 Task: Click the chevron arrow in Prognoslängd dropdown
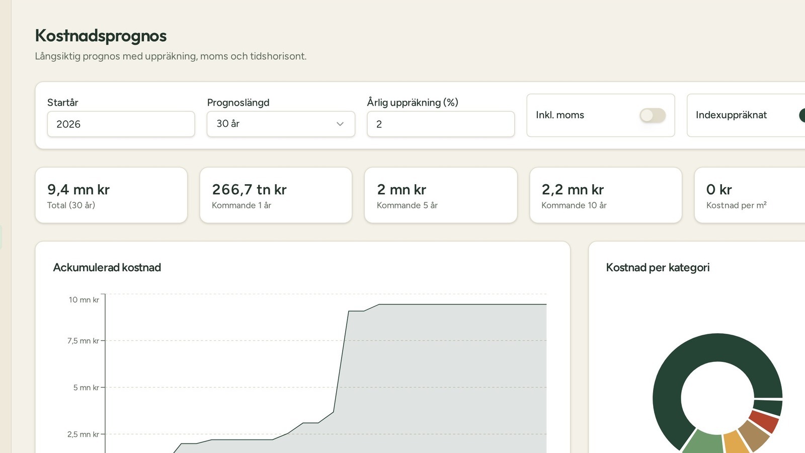click(x=340, y=124)
